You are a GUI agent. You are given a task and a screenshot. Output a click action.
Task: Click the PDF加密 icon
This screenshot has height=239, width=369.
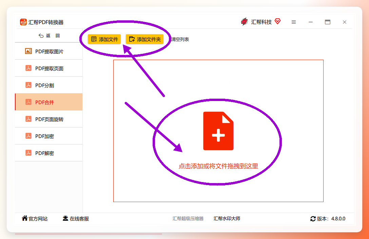click(28, 136)
